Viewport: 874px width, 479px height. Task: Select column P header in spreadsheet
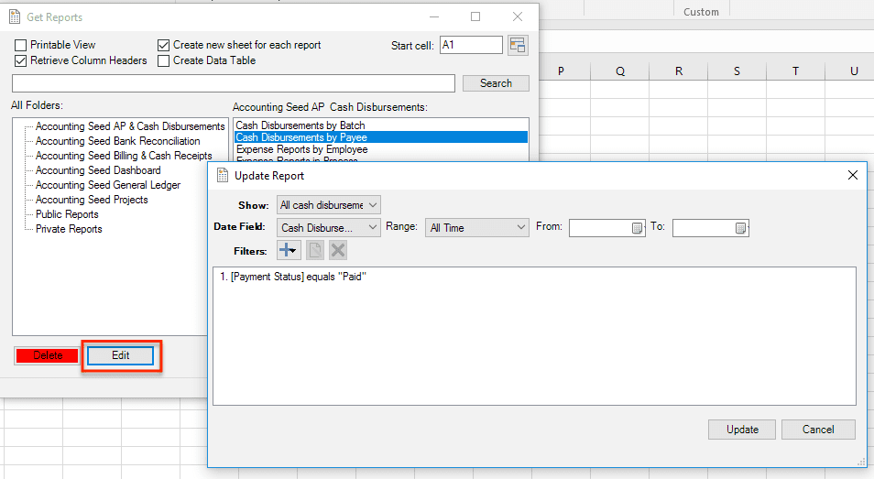point(561,71)
